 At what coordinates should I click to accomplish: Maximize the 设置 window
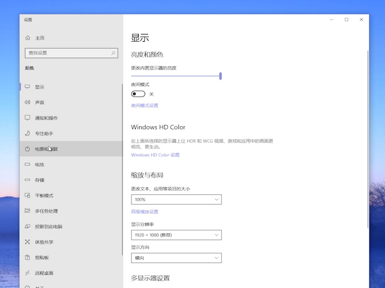point(346,20)
